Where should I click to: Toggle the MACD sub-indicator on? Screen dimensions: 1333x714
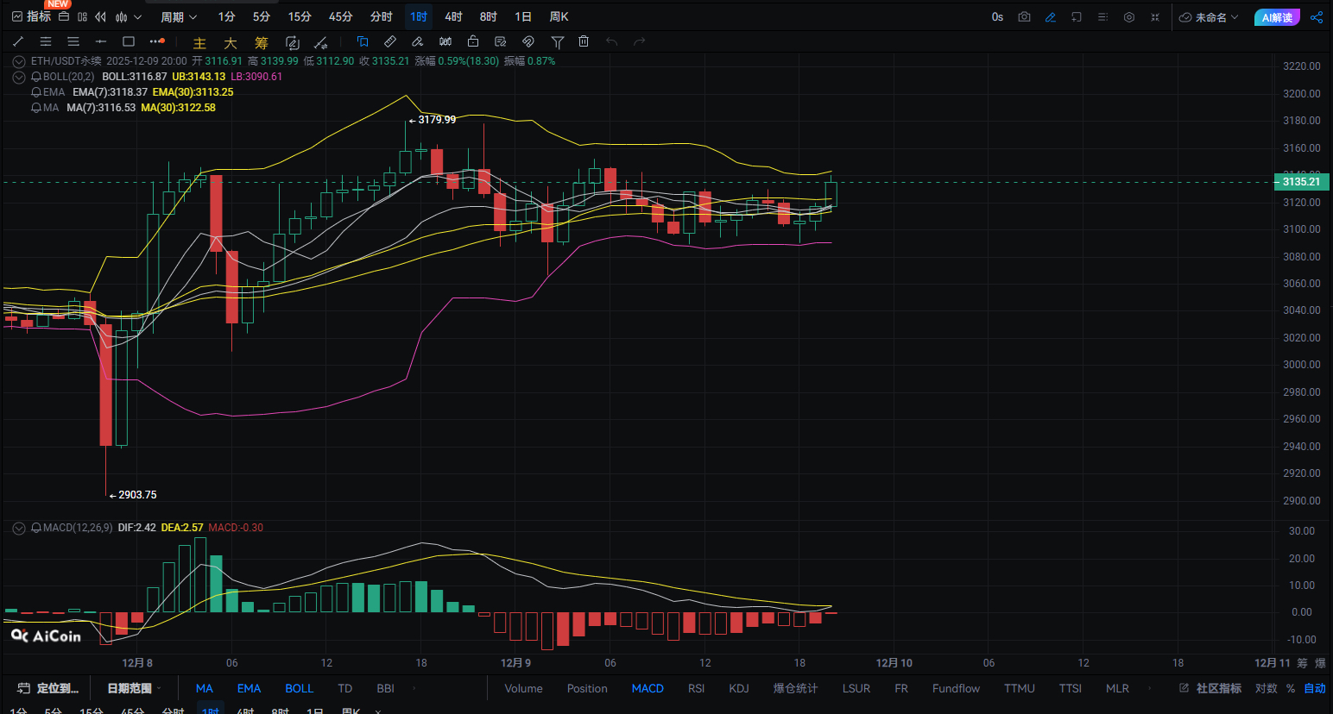click(x=648, y=688)
